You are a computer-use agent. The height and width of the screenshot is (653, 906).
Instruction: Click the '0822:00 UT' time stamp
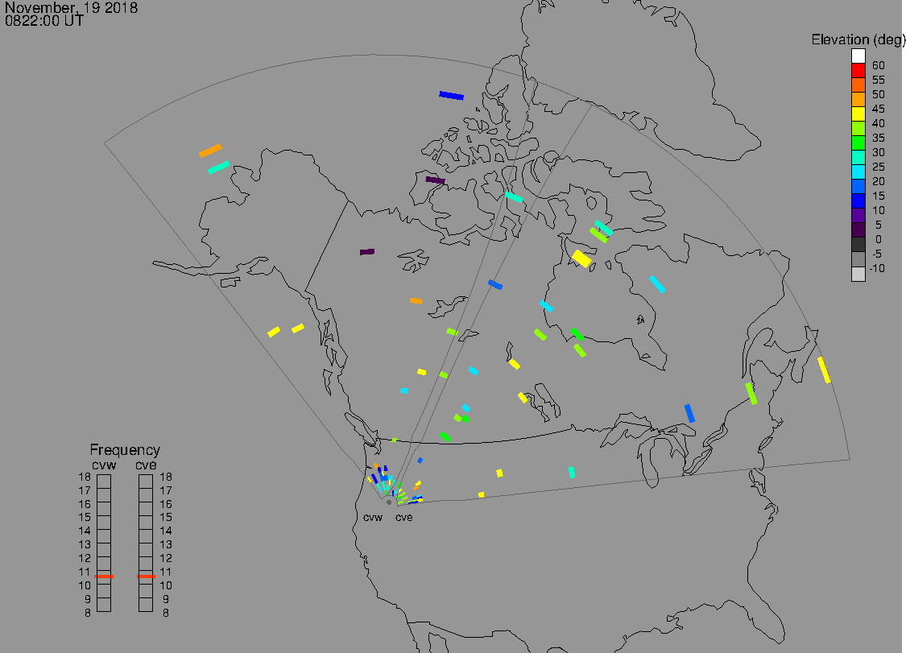[44, 21]
